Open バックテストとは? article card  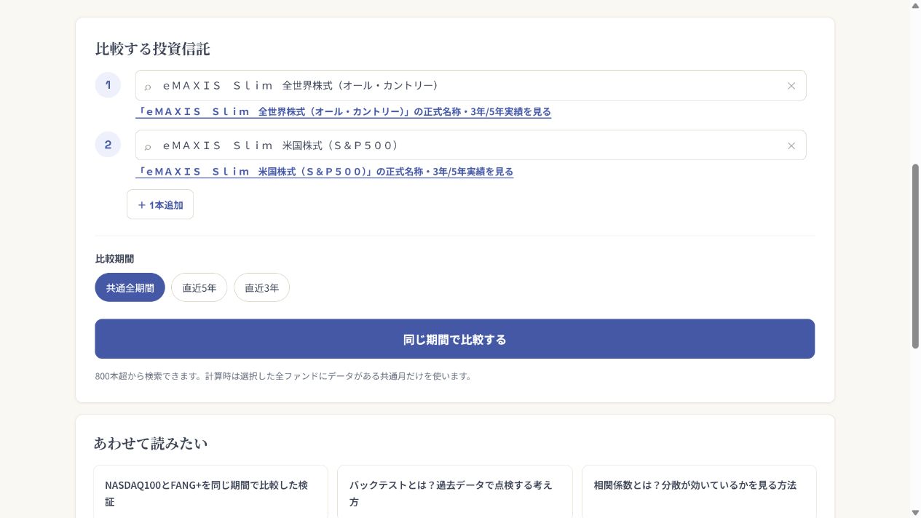tap(454, 492)
